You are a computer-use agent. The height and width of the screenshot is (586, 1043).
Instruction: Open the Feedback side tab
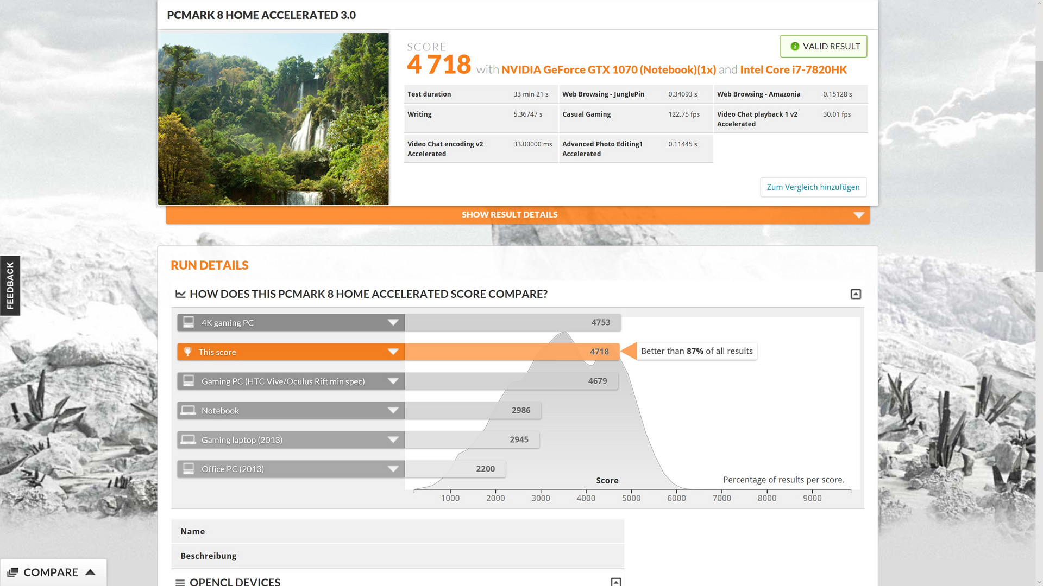point(10,285)
